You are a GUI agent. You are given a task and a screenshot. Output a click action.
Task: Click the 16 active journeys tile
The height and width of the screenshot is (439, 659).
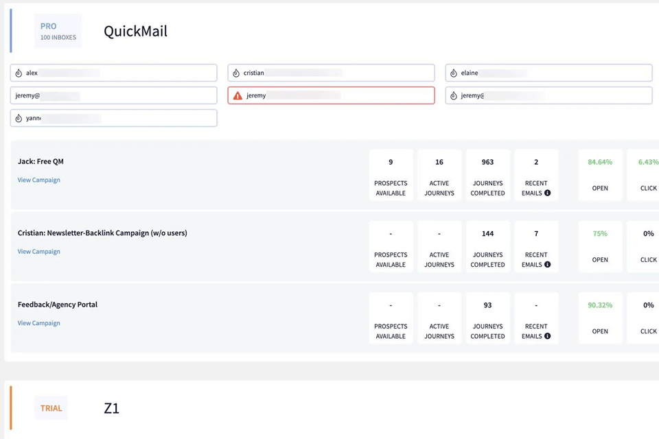click(439, 175)
